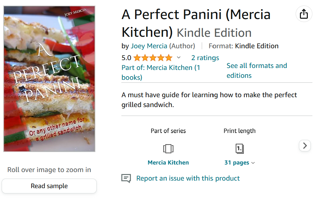Click the book description text
This screenshot has height=198, width=318.
(x=209, y=100)
